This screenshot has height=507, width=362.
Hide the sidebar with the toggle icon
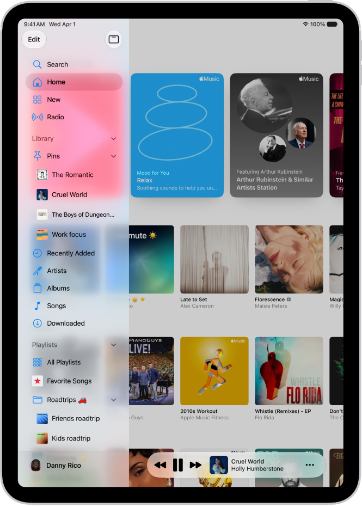[114, 39]
